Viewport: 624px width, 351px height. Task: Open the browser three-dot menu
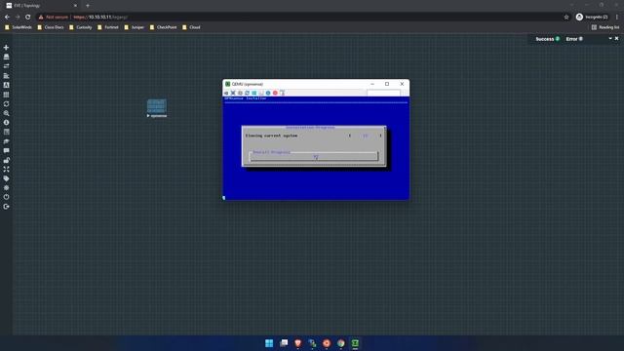click(x=617, y=18)
